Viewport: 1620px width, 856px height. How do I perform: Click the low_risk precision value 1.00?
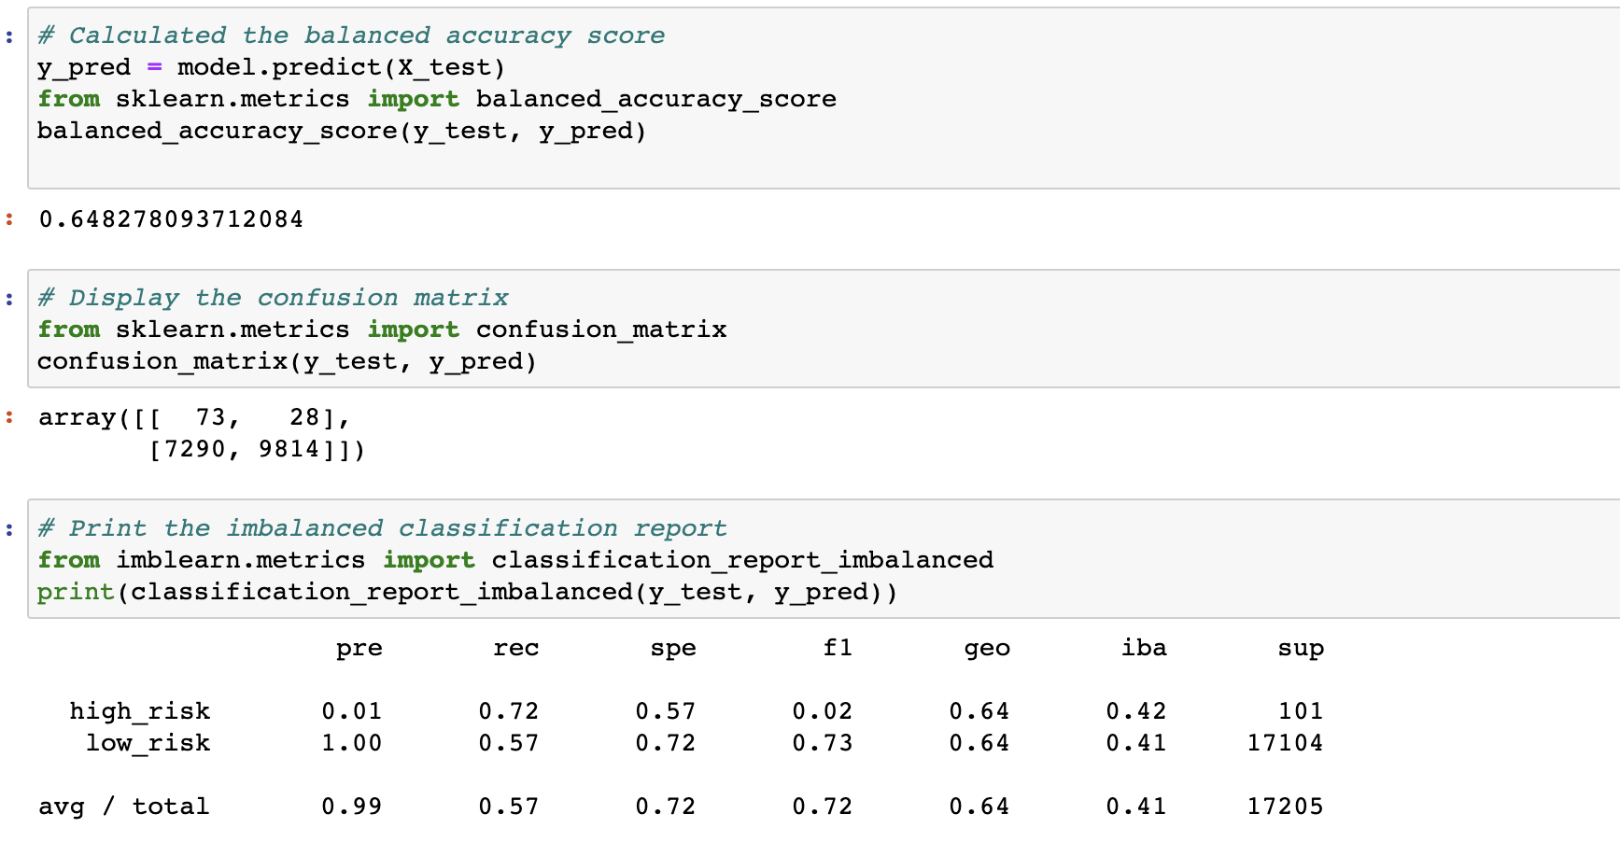pyautogui.click(x=352, y=743)
